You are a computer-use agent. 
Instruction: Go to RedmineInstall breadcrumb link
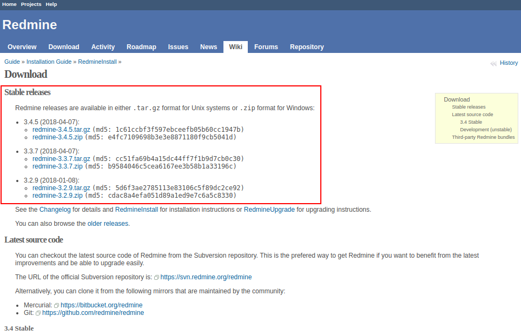click(97, 62)
